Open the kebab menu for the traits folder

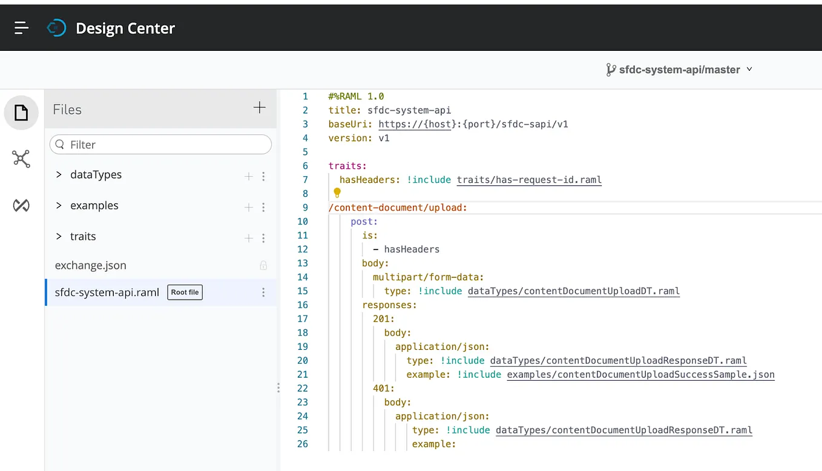point(263,238)
